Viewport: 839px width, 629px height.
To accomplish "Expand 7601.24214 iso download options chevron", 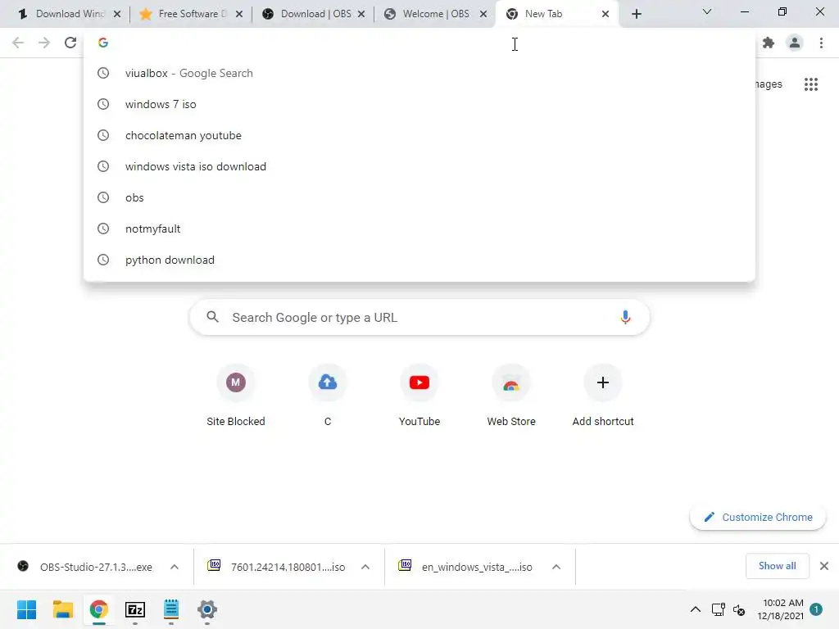I will [x=365, y=567].
